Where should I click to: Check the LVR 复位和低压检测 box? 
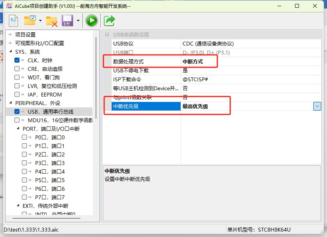[17, 86]
